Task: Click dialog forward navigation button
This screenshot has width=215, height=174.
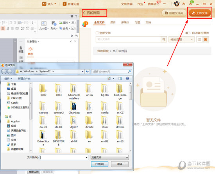Action: 10,71
